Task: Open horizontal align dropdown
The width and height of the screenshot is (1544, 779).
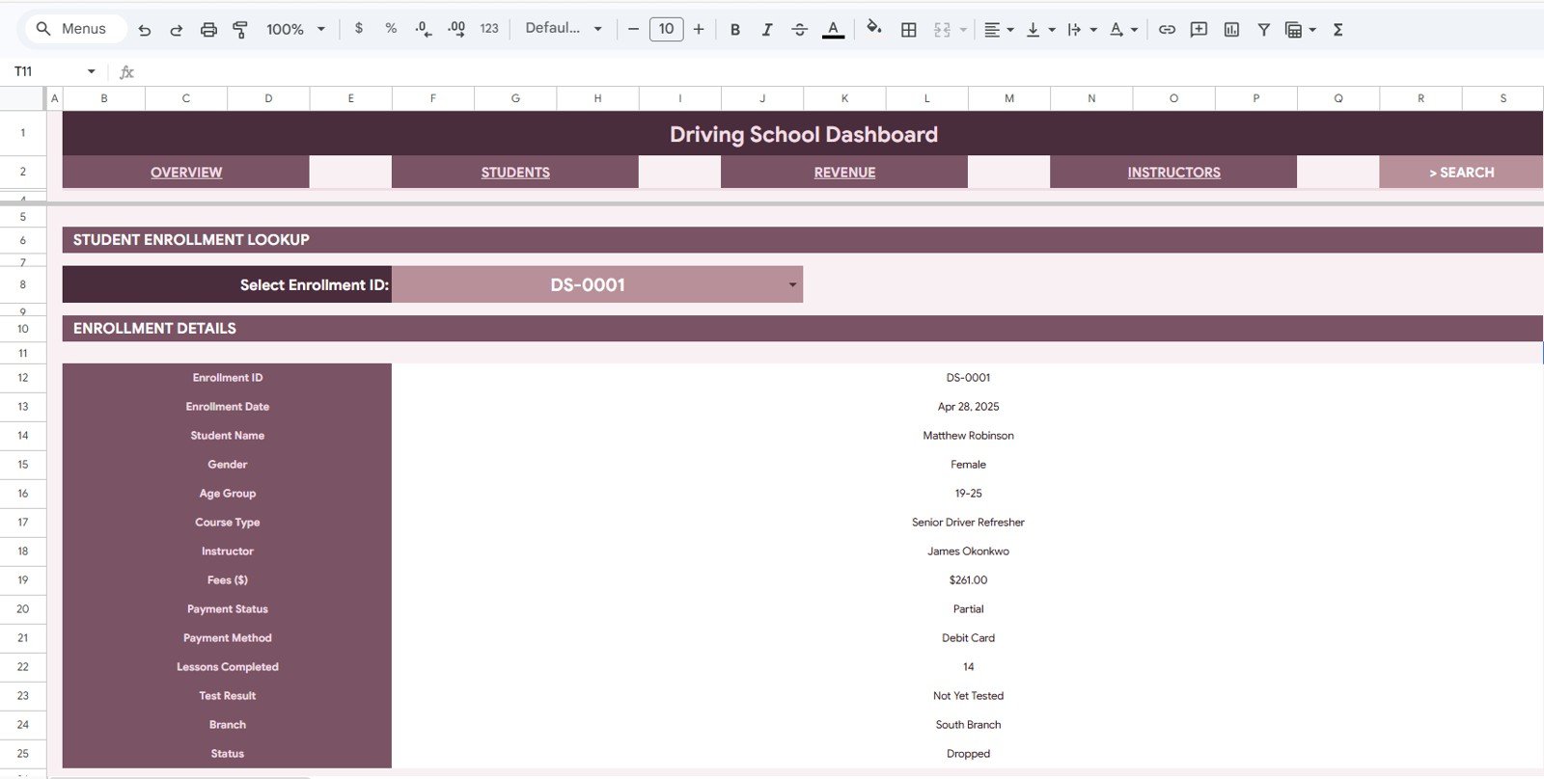Action: 999,30
